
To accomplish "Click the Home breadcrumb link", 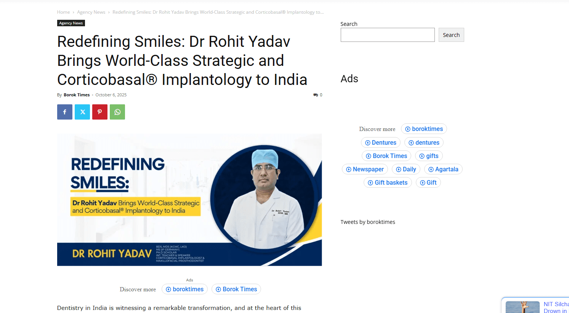I will pos(63,12).
